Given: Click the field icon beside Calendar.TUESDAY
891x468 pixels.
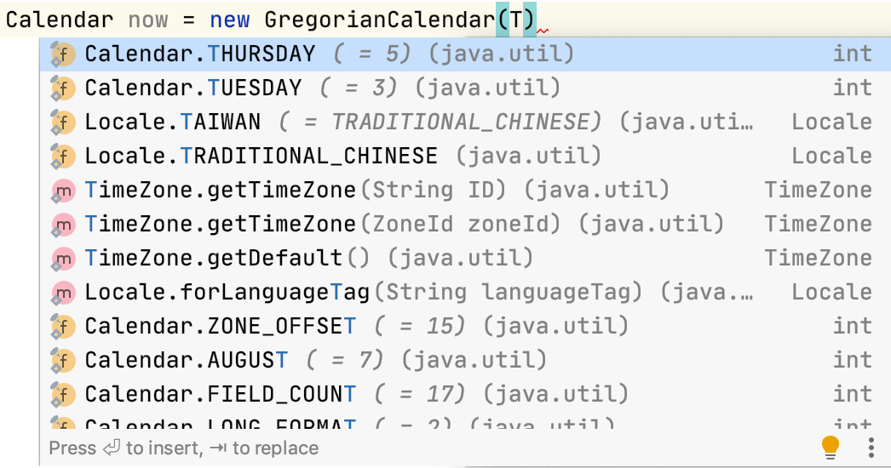Looking at the screenshot, I should click(x=63, y=88).
